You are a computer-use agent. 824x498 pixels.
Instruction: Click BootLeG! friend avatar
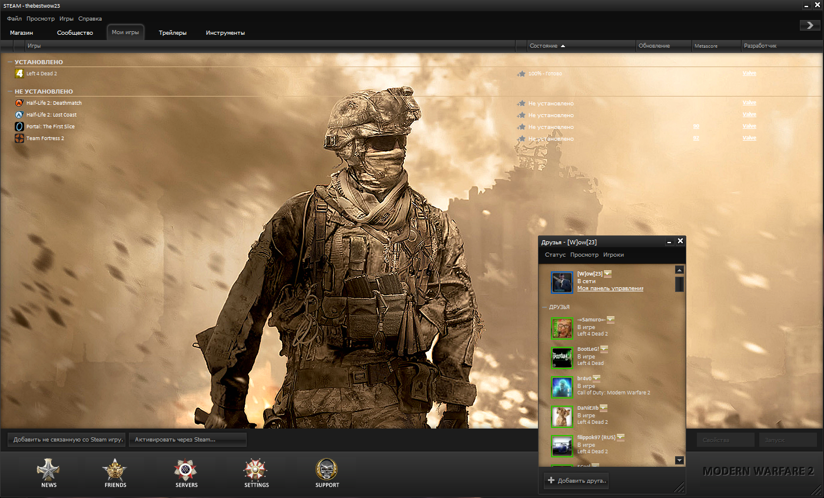tap(561, 357)
